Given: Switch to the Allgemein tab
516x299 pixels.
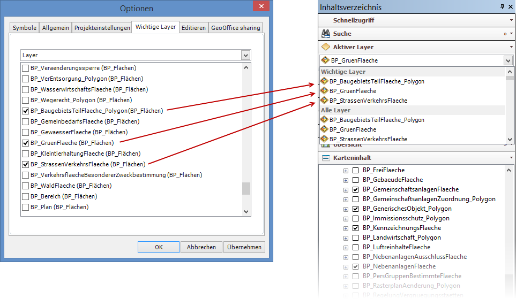Looking at the screenshot, I should [56, 28].
